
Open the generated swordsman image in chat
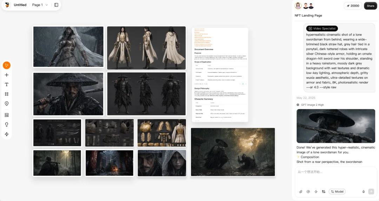coord(336,126)
